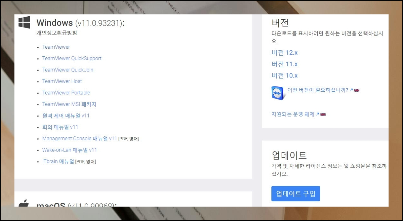Open Wake-on-Lan 매뉴얼 v11 link

(x=70, y=150)
